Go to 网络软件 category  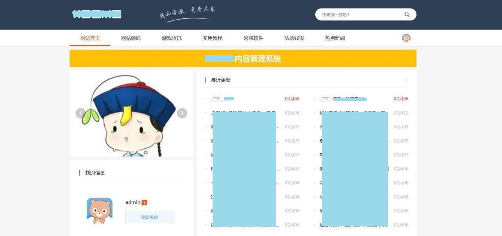(x=253, y=38)
